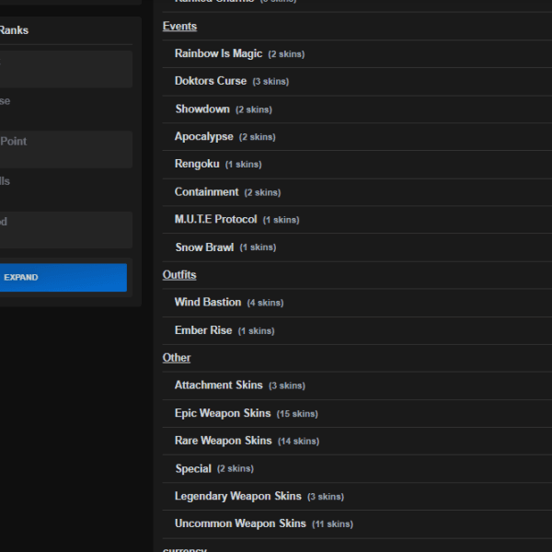This screenshot has width=552, height=552.
Task: Select Legendary Weapon Skins row
Action: (x=357, y=497)
